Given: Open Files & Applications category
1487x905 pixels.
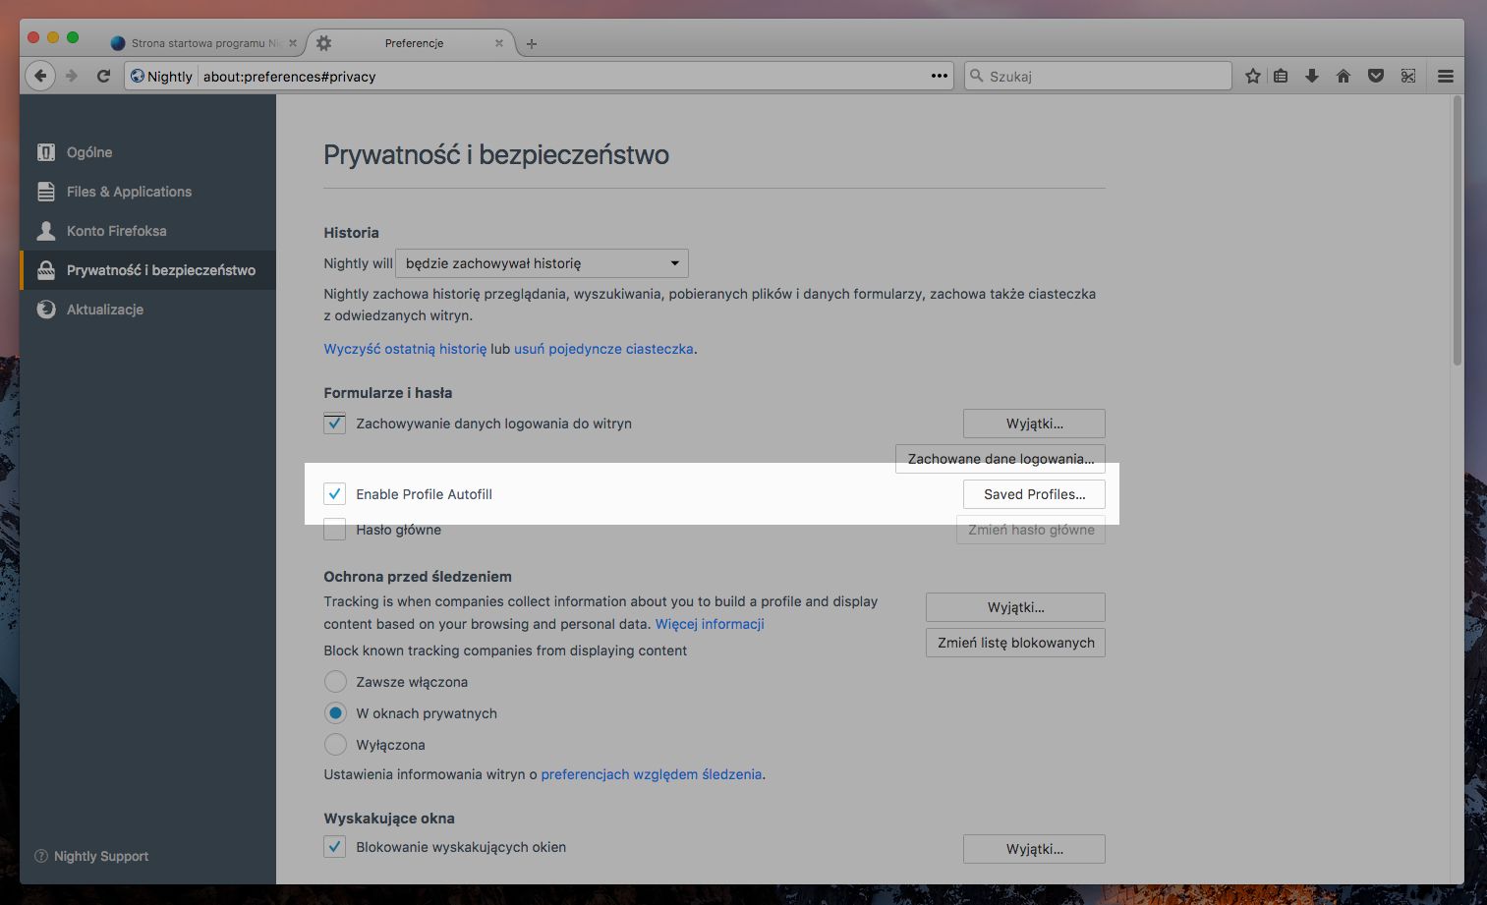Looking at the screenshot, I should click(x=147, y=192).
